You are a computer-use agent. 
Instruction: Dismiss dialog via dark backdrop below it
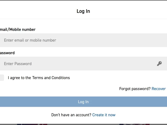83,124
